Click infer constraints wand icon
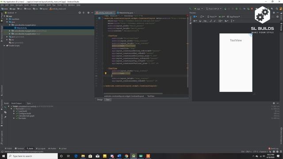This screenshot has width=283, height=159. click(215, 21)
